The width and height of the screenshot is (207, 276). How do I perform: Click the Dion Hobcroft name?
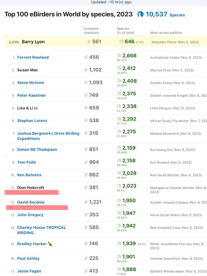(x=31, y=188)
